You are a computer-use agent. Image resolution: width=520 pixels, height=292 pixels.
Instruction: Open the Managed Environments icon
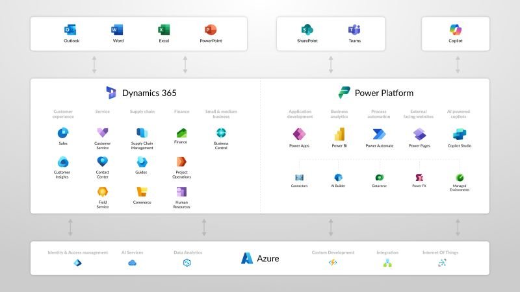[460, 178]
